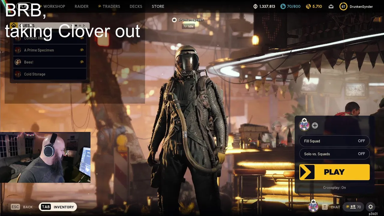Open the Traders tab
The width and height of the screenshot is (384, 216).
111,6
